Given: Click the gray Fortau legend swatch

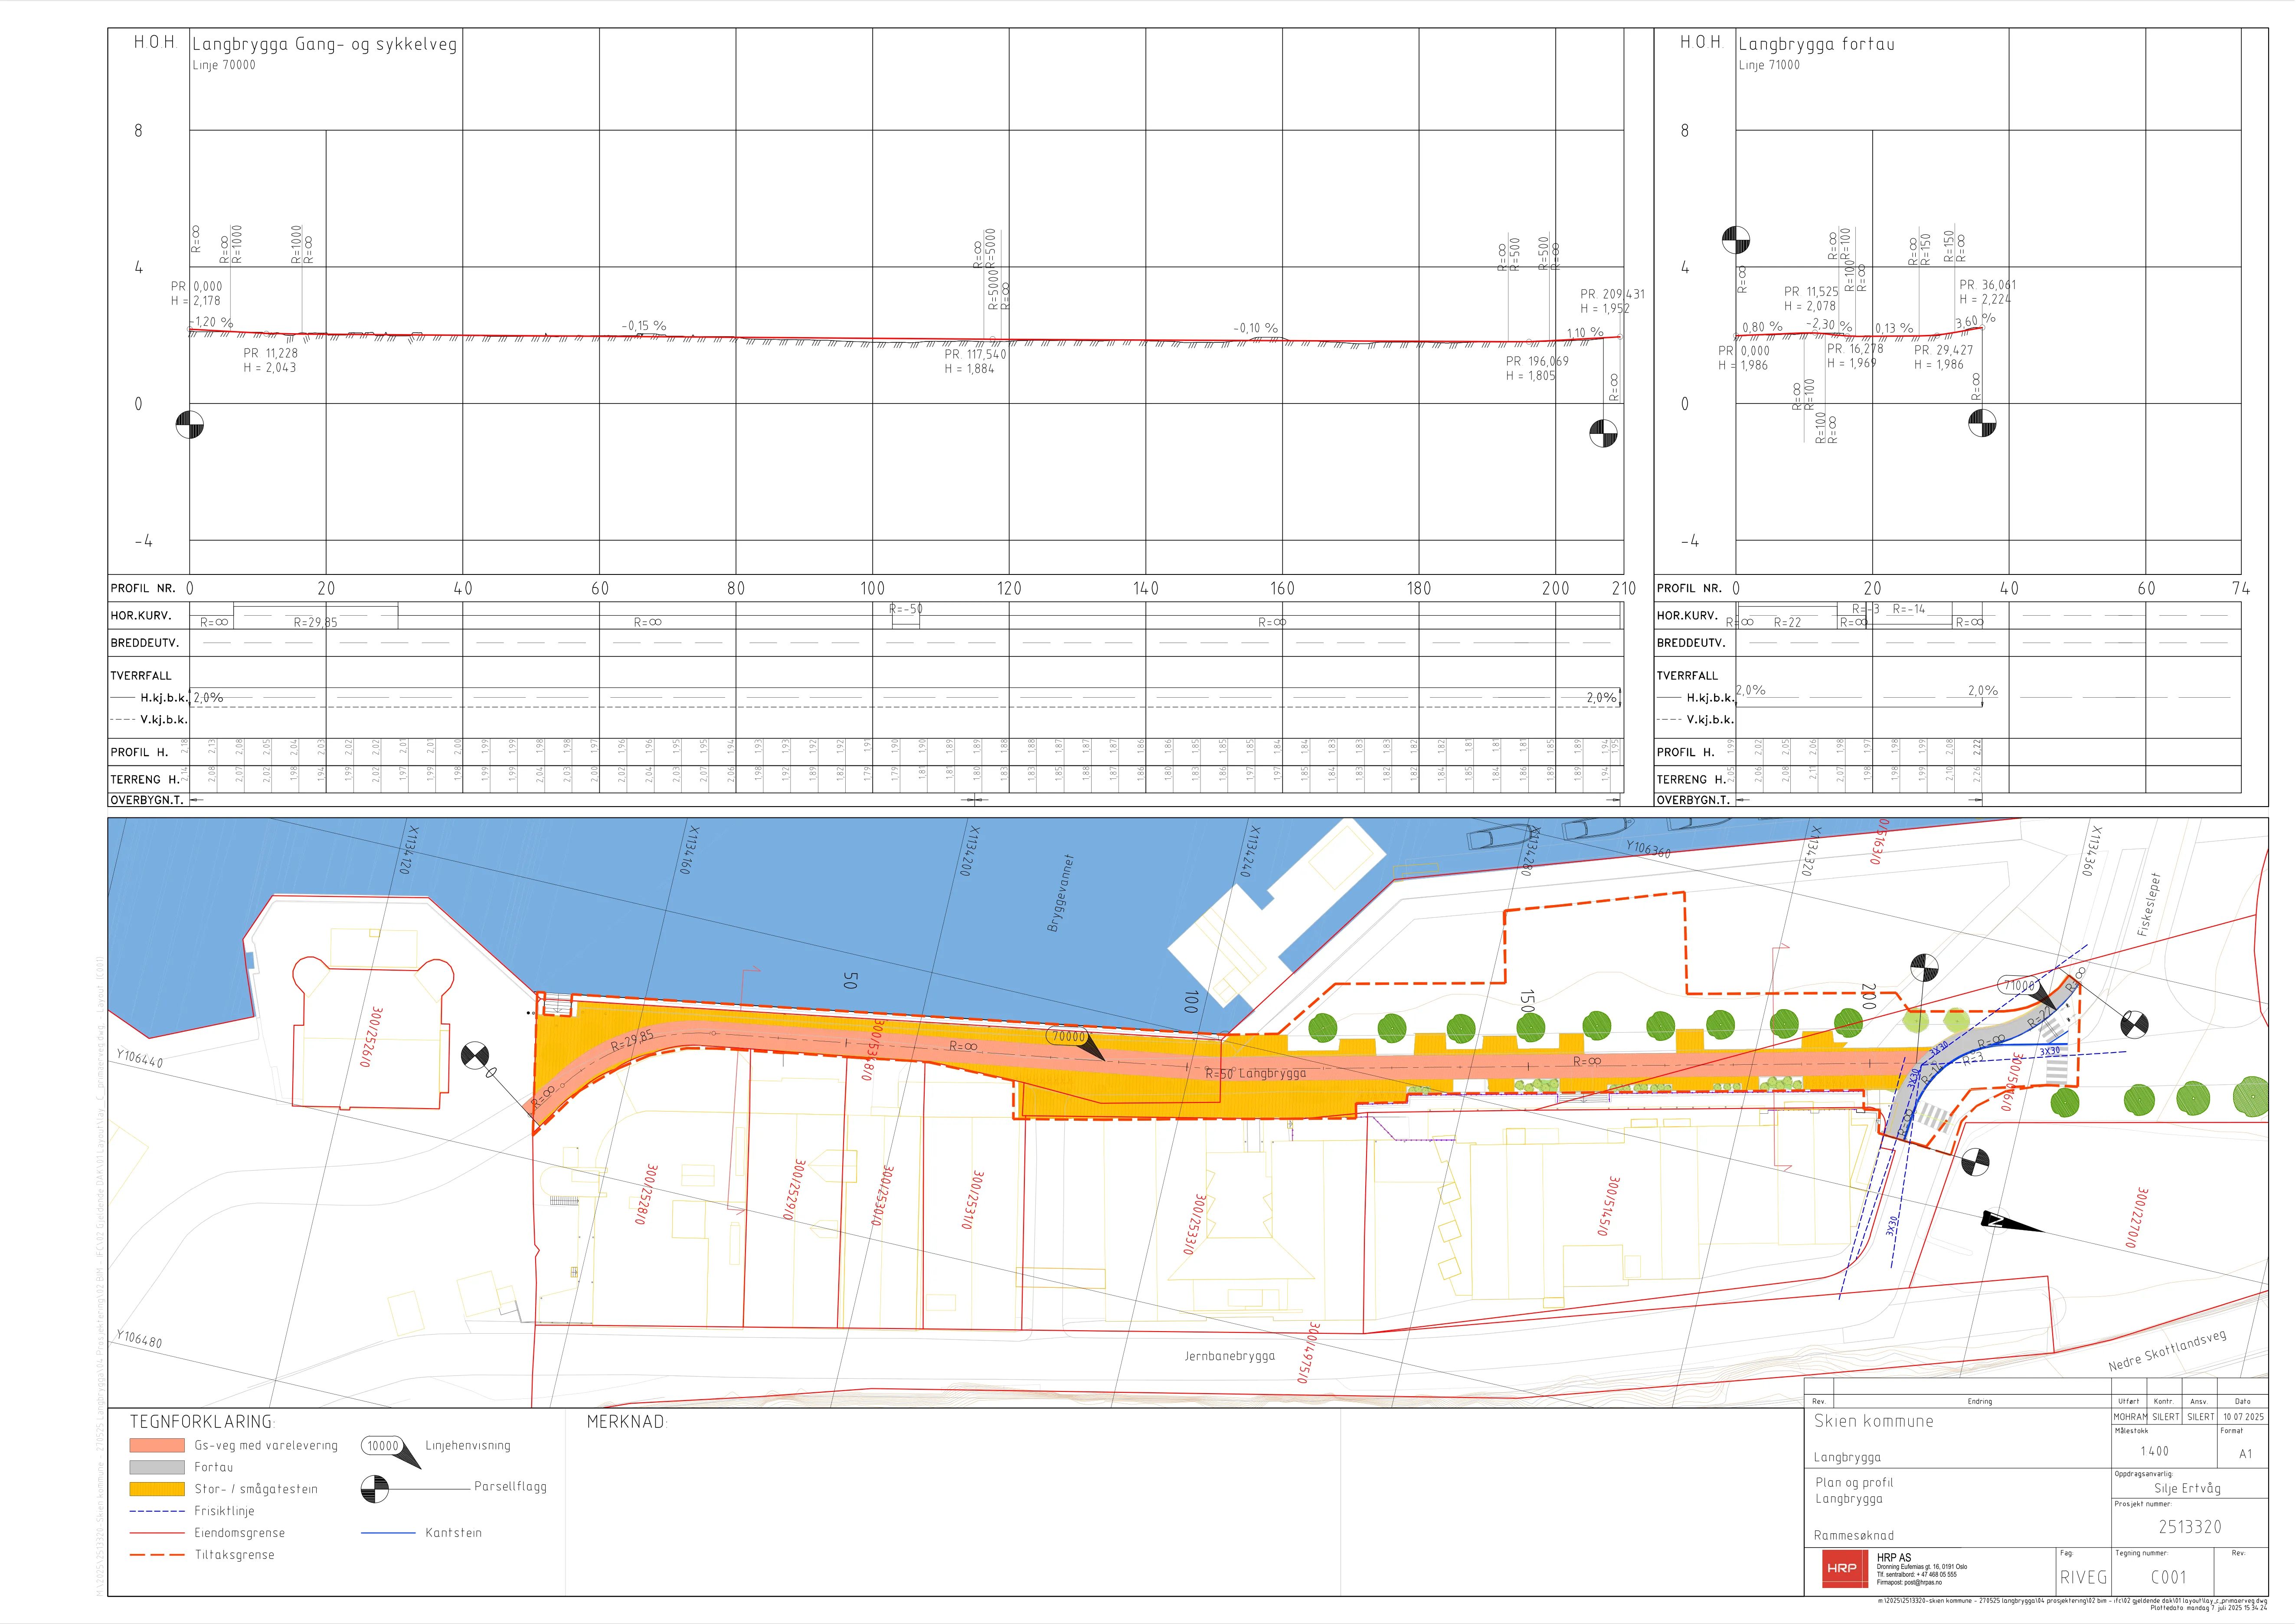Looking at the screenshot, I should click(x=157, y=1467).
